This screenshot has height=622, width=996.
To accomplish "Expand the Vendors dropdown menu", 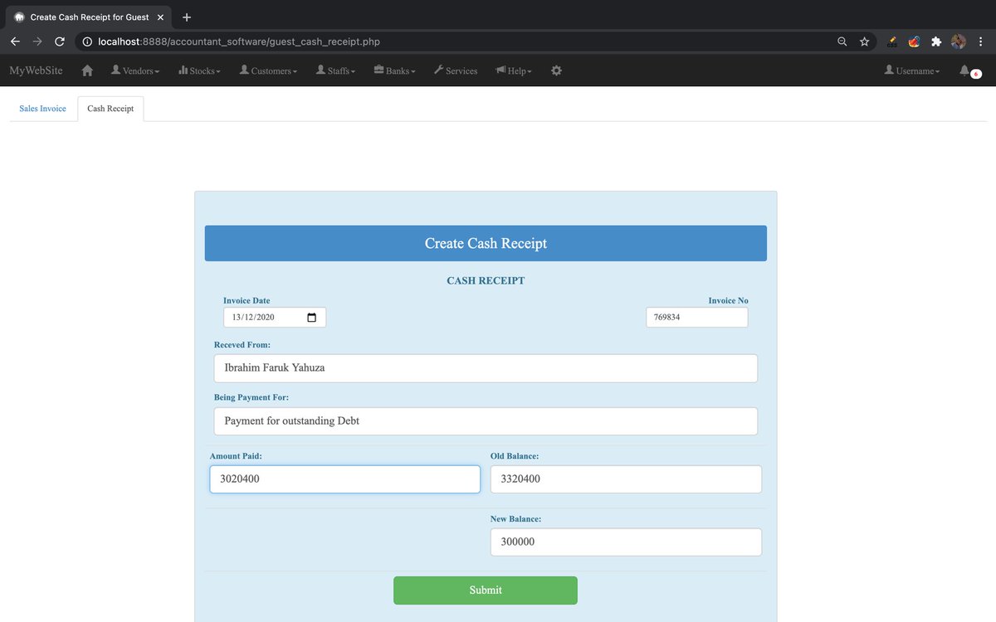I will click(135, 70).
